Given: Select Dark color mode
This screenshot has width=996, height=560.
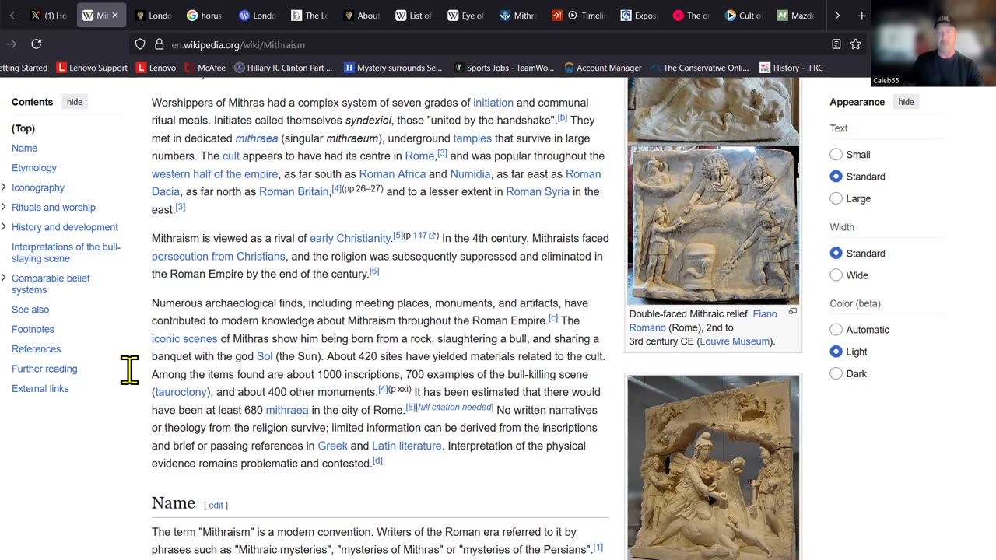Looking at the screenshot, I should pos(836,373).
